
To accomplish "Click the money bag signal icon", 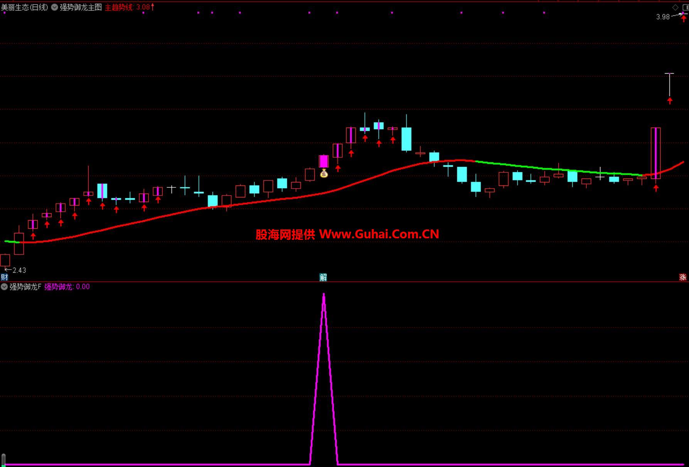I will tap(324, 174).
